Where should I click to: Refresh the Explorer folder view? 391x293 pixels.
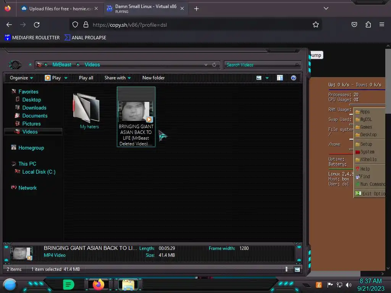214,64
